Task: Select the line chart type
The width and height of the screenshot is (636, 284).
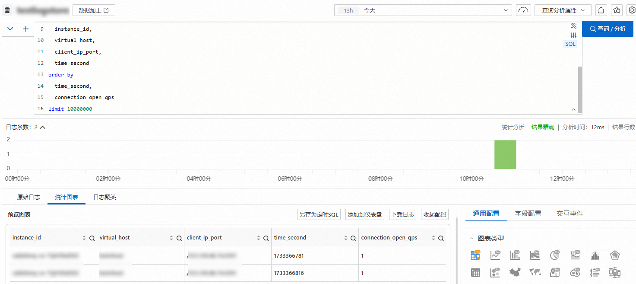Action: [495, 255]
